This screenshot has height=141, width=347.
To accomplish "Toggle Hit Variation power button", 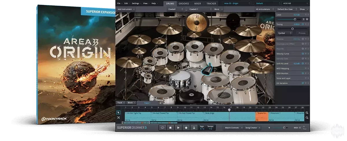I will point(303,83).
